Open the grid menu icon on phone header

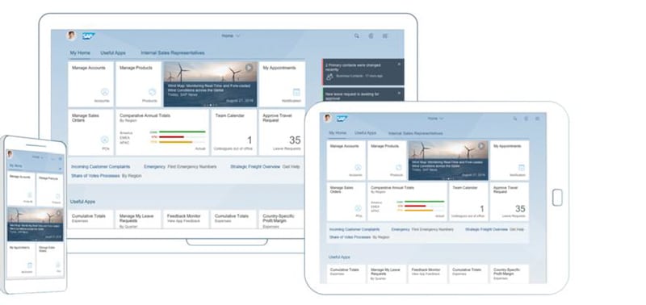(x=60, y=158)
